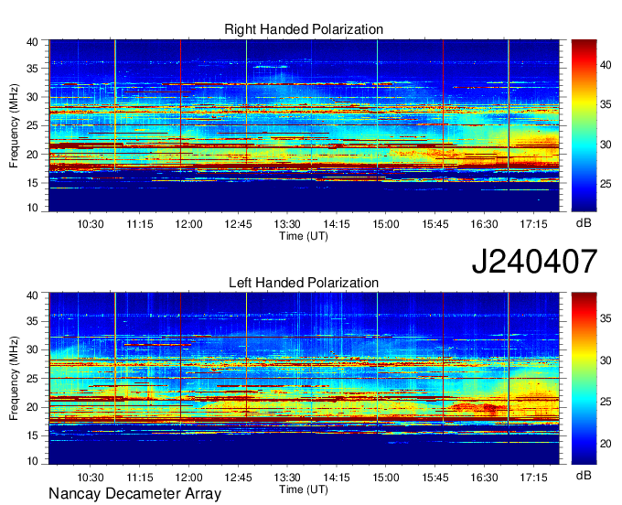The height and width of the screenshot is (505, 622).
Task: Click the dB label under Left Handed colorbar
Action: click(x=584, y=475)
